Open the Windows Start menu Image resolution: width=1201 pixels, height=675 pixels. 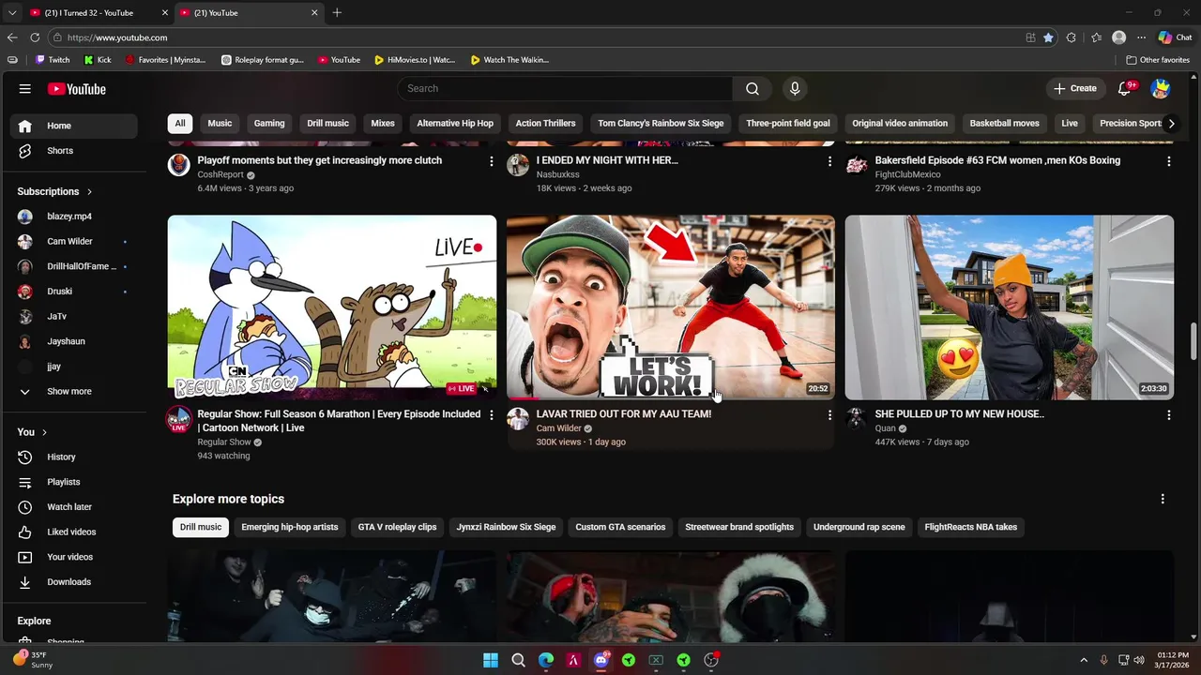point(491,660)
